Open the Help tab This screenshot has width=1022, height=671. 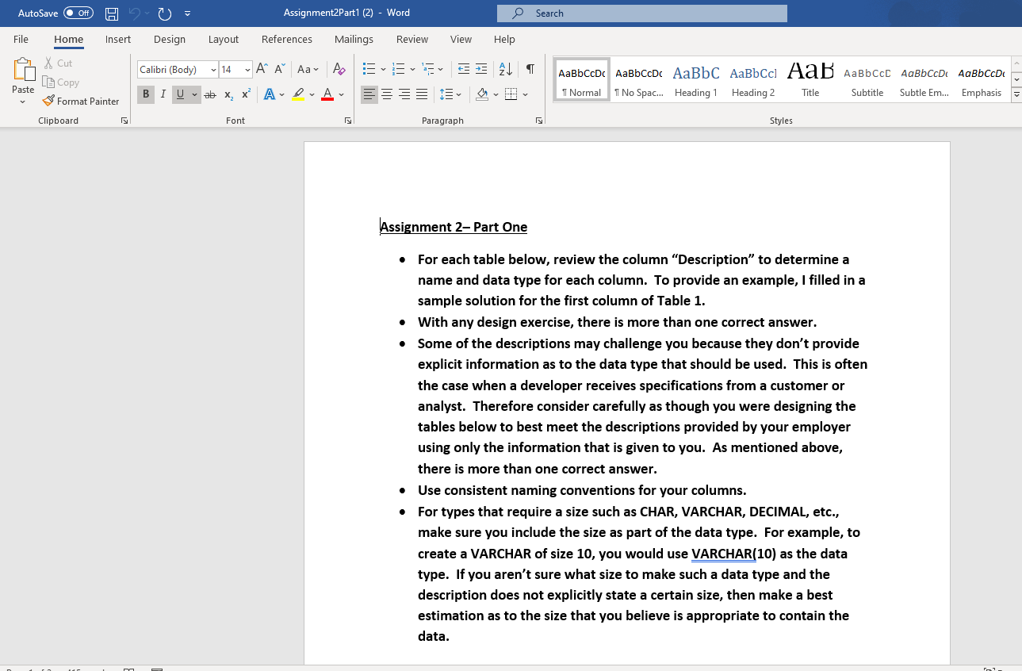tap(504, 39)
